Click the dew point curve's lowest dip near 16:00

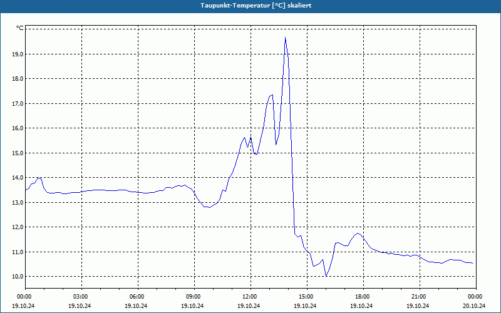(x=326, y=275)
